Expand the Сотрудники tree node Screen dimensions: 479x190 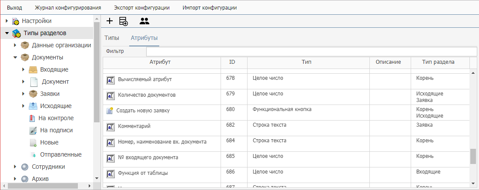tap(15, 167)
